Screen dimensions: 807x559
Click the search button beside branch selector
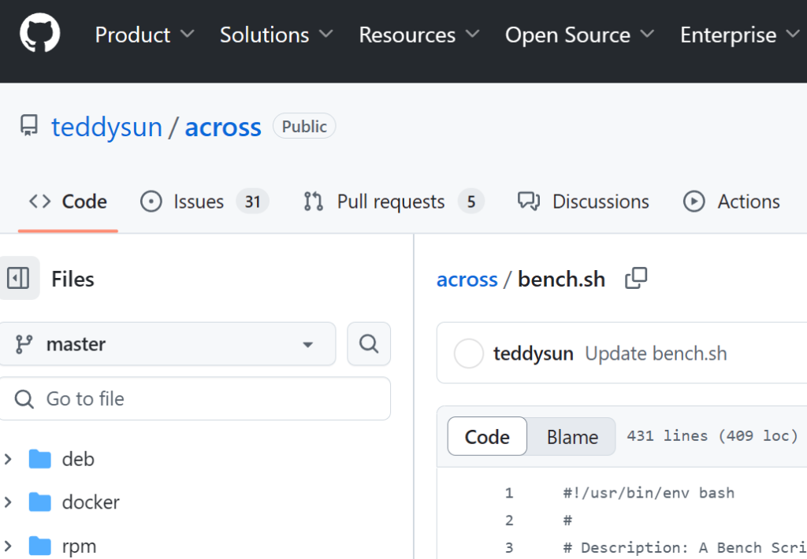point(369,344)
